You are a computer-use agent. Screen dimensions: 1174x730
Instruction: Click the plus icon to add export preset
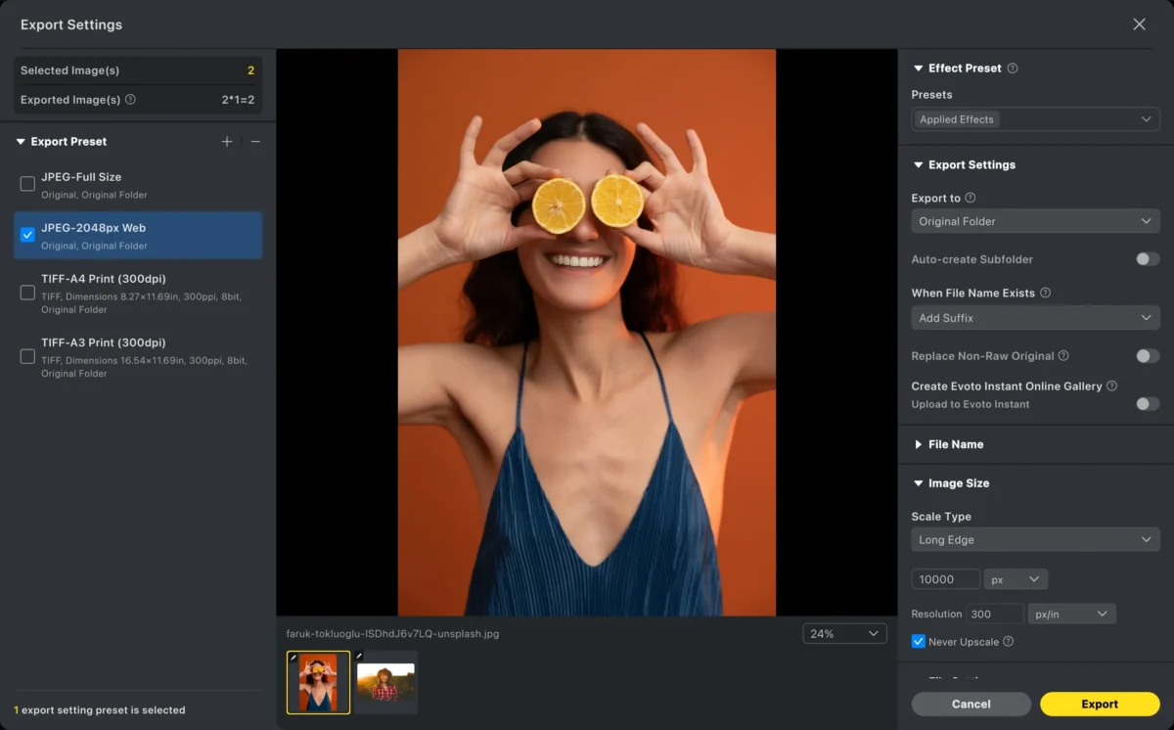point(227,142)
